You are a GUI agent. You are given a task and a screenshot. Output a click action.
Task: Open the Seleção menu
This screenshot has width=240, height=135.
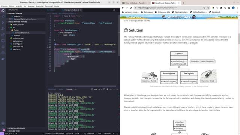pos(19,6)
